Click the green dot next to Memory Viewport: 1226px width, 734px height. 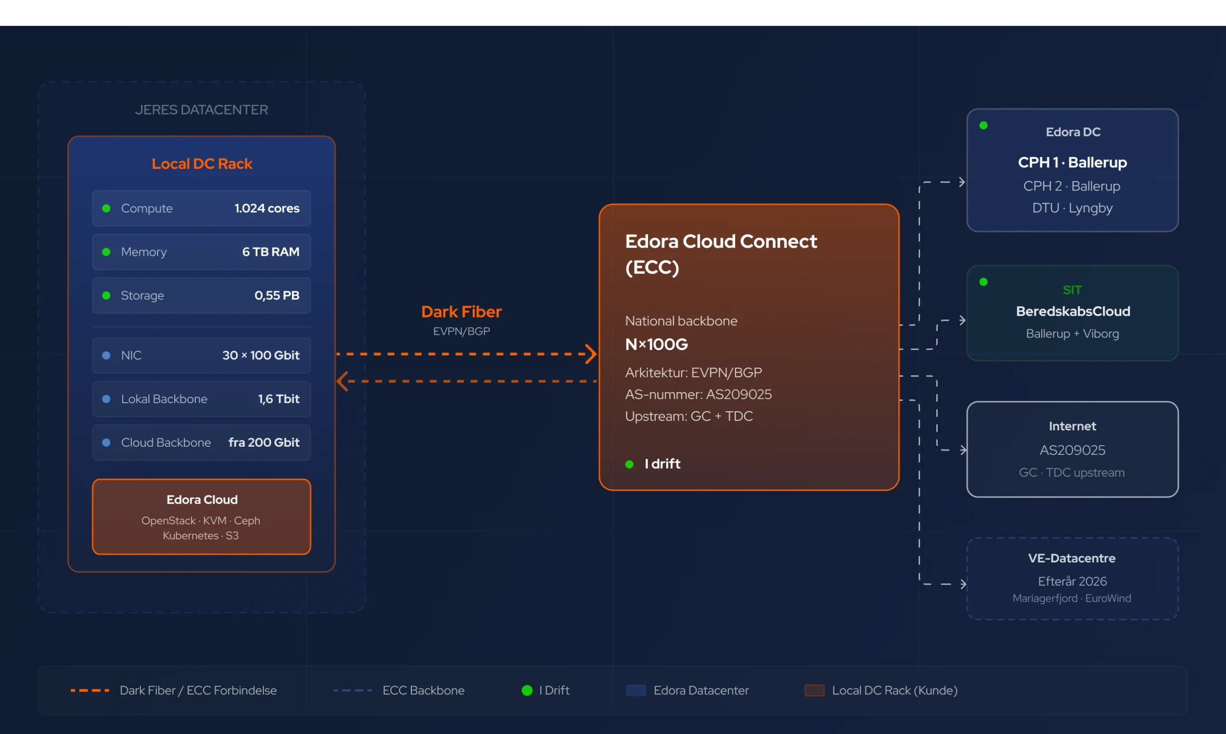click(x=106, y=252)
